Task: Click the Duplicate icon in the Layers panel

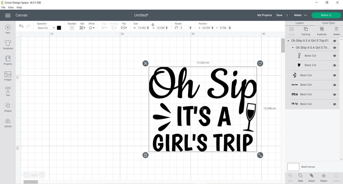Action: 321,29
